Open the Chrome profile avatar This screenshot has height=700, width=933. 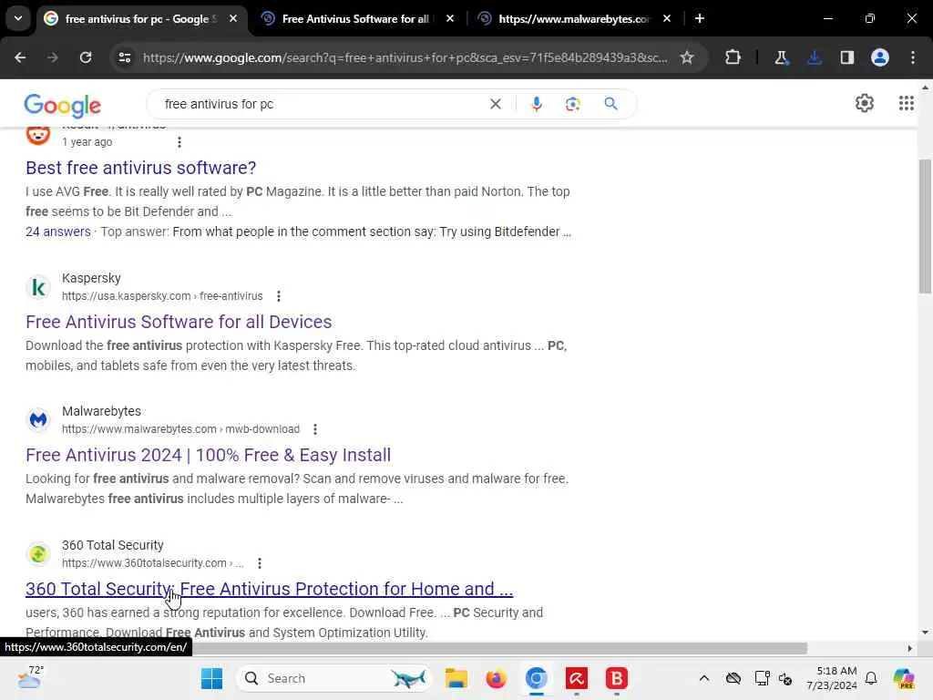(880, 57)
